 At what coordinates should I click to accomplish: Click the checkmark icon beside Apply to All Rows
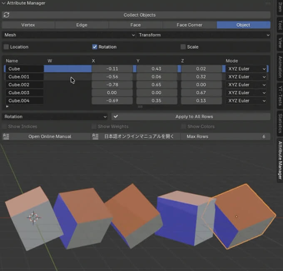pos(116,117)
